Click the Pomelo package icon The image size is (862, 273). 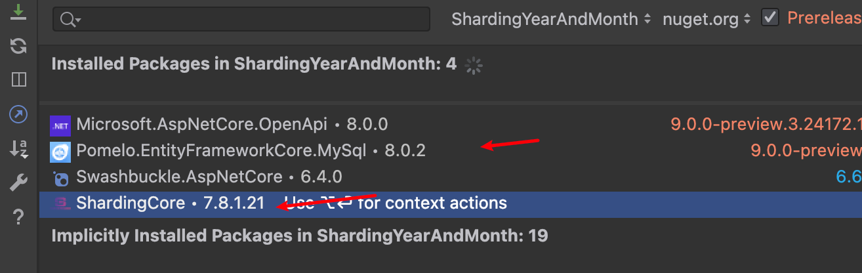coord(60,152)
